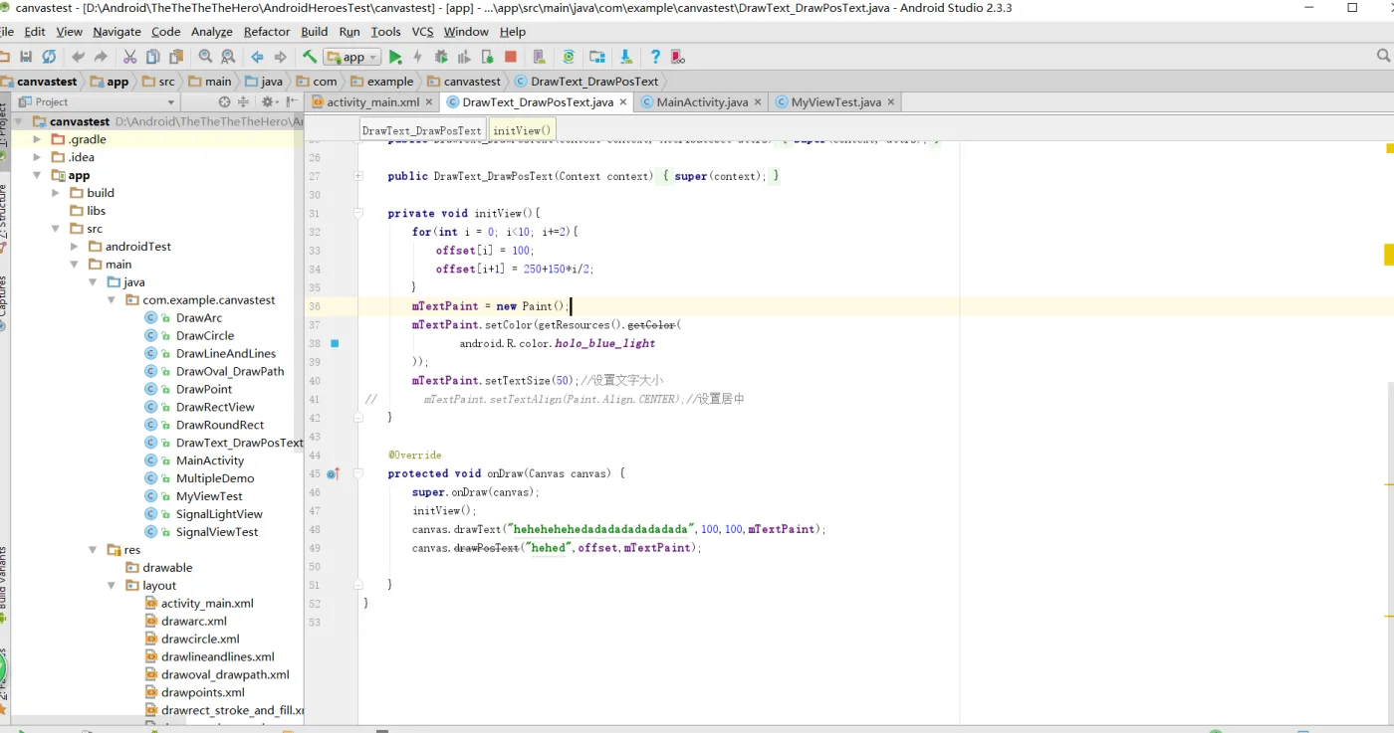This screenshot has height=733, width=1394.
Task: Navigate forward with the right arrow icon
Action: (280, 57)
